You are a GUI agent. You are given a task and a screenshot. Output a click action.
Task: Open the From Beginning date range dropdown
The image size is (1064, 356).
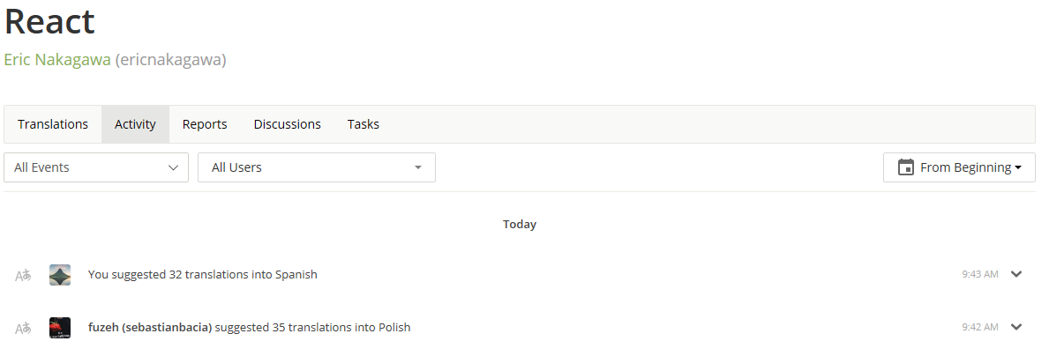[959, 167]
